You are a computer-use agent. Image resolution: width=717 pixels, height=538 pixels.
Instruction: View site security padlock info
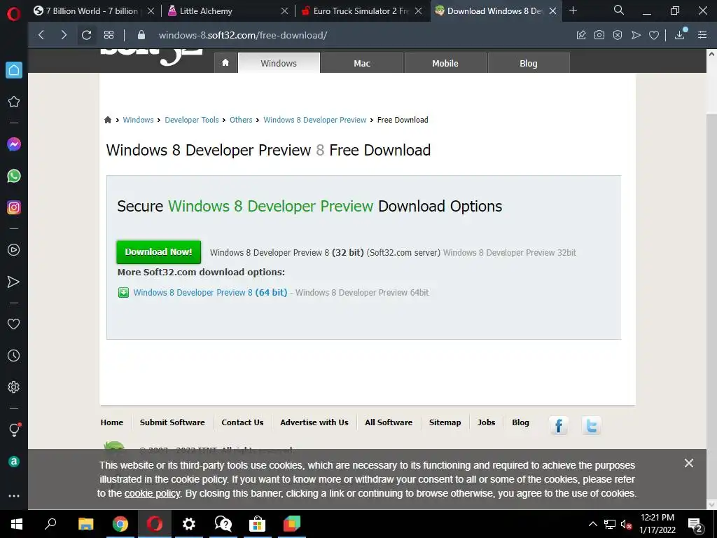[141, 35]
